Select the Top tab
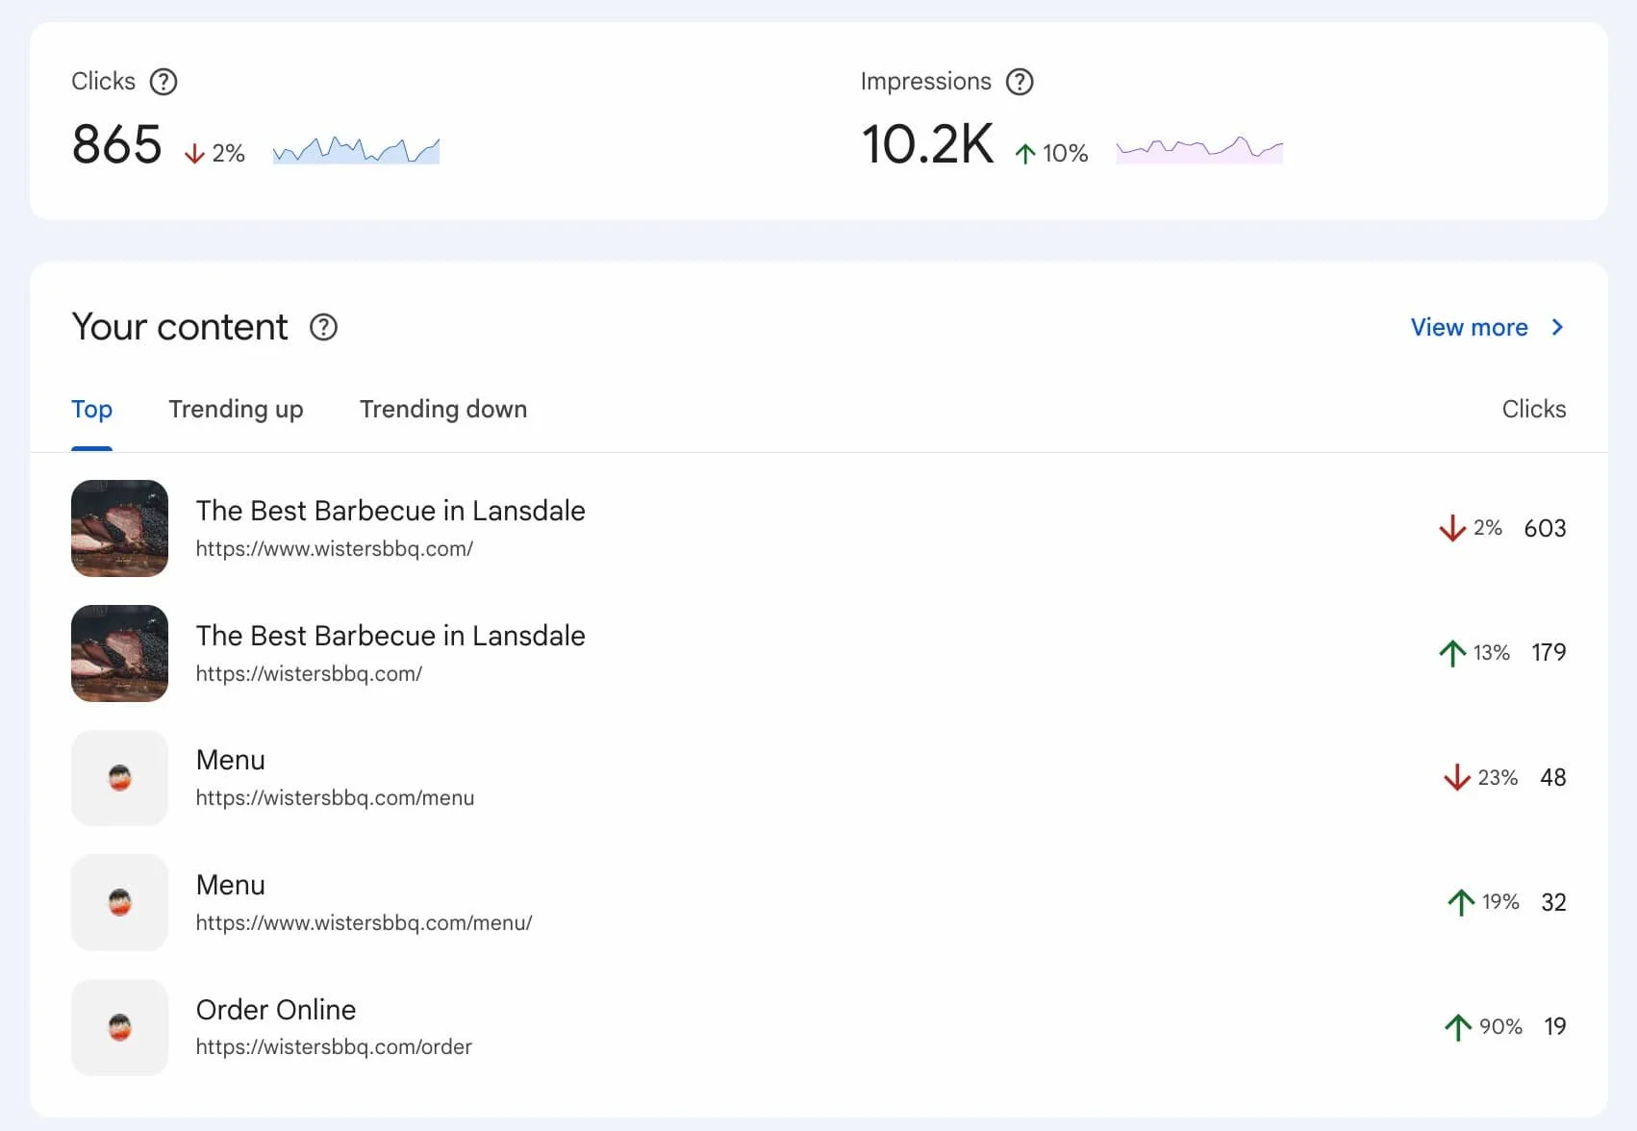 [91, 410]
